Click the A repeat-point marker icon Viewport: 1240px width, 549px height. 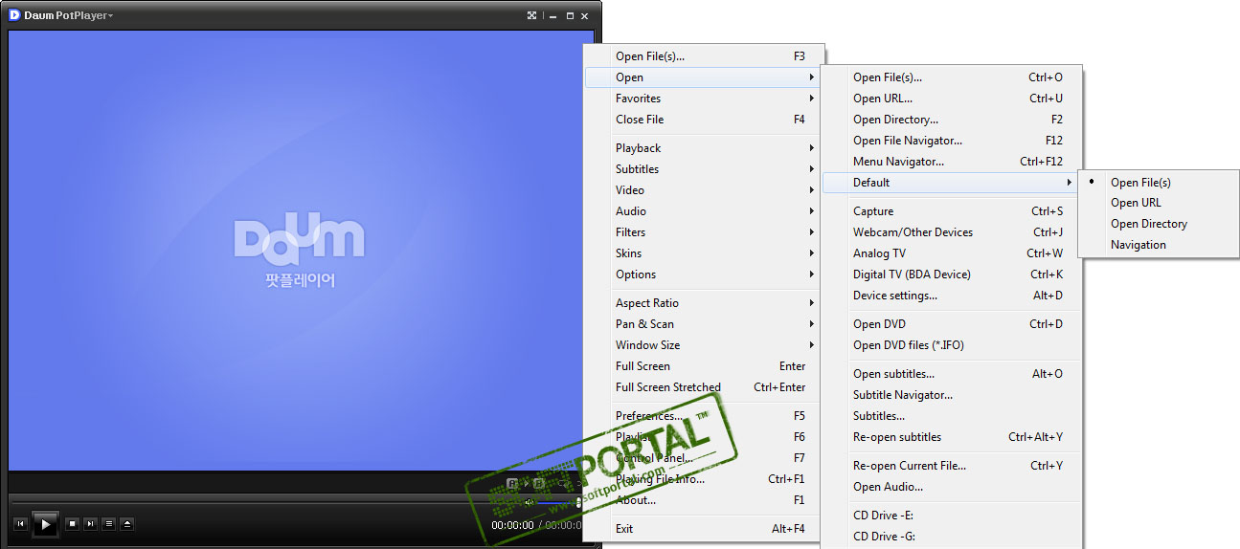pyautogui.click(x=512, y=484)
